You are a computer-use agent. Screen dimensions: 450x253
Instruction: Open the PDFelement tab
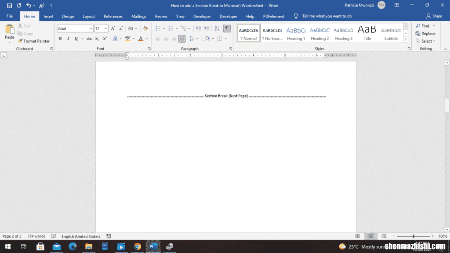click(x=273, y=16)
